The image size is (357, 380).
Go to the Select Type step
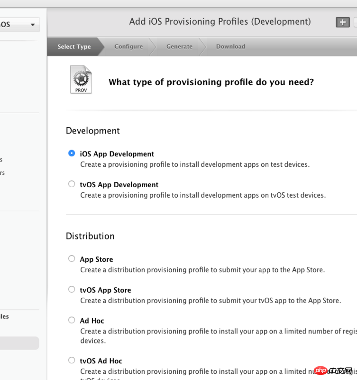[74, 47]
